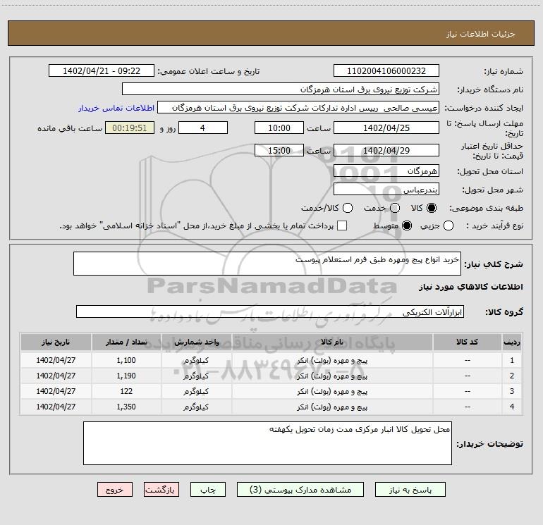Click quantity cell 1,190
Image resolution: width=543 pixels, height=525 pixels.
point(126,376)
